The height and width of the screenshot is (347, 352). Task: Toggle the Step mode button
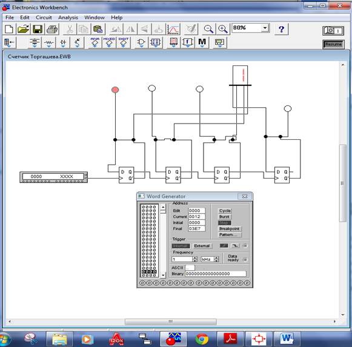pos(225,223)
